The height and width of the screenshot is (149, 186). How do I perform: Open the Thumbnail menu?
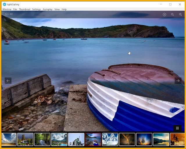(x=24, y=9)
